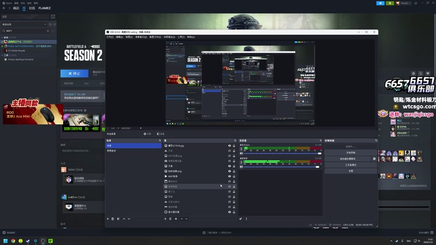
Task: Undock the OBS sources panel
Action: point(235,140)
